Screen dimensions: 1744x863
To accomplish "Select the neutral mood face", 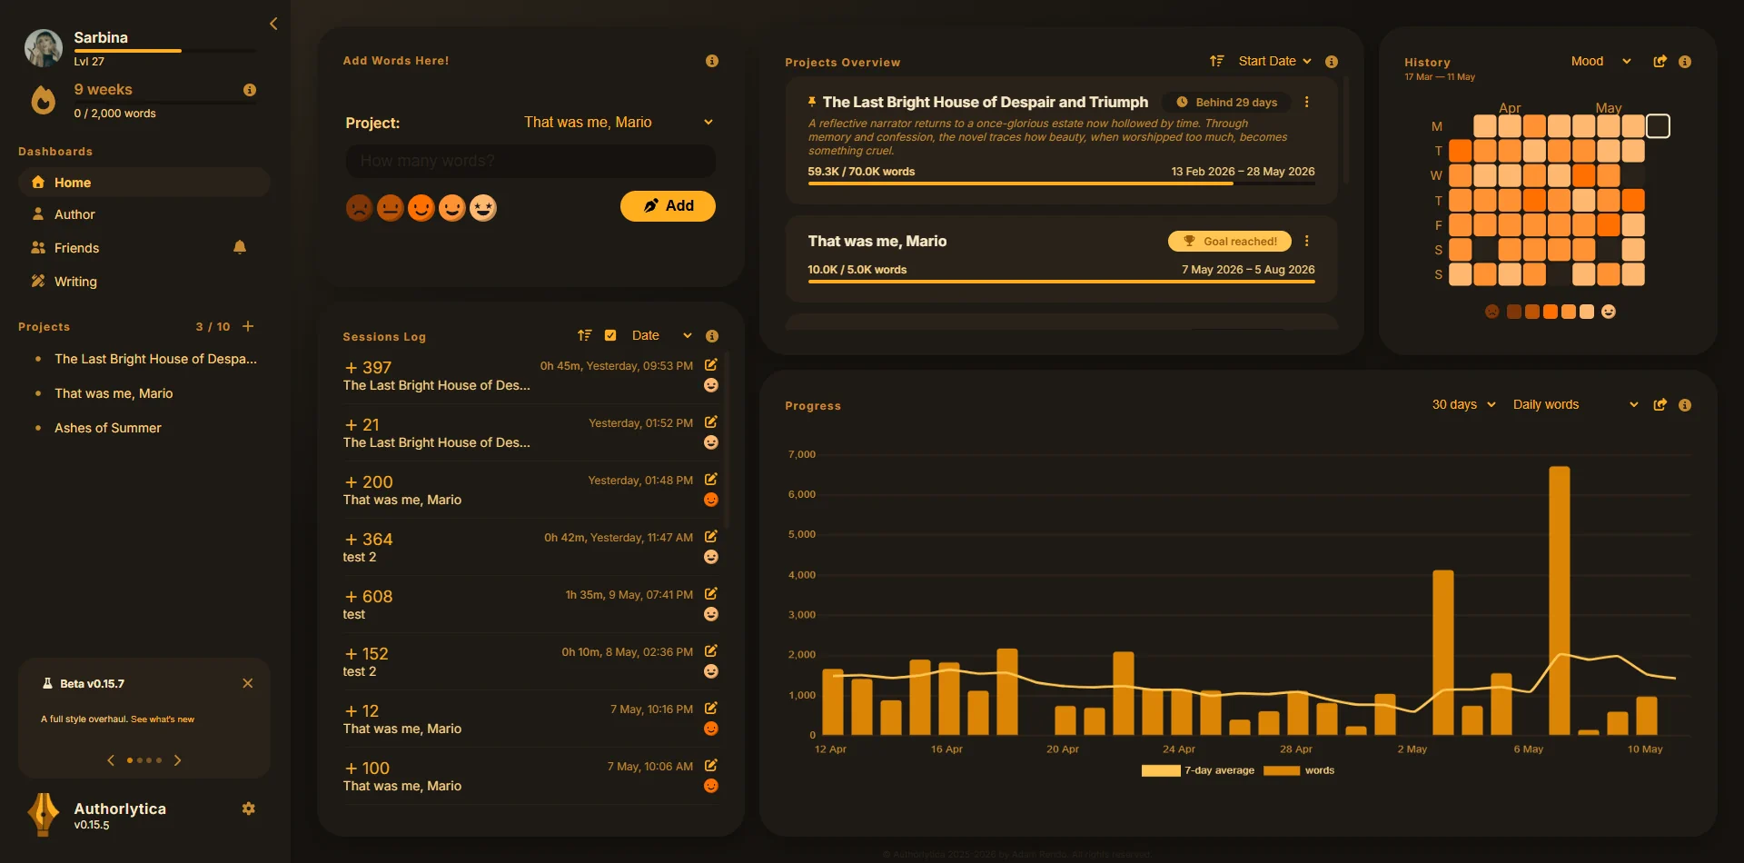I will [391, 208].
